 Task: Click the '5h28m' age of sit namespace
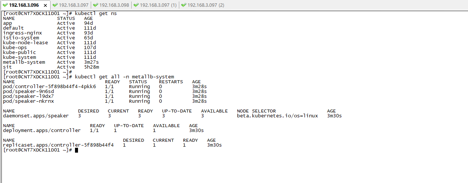click(x=91, y=67)
